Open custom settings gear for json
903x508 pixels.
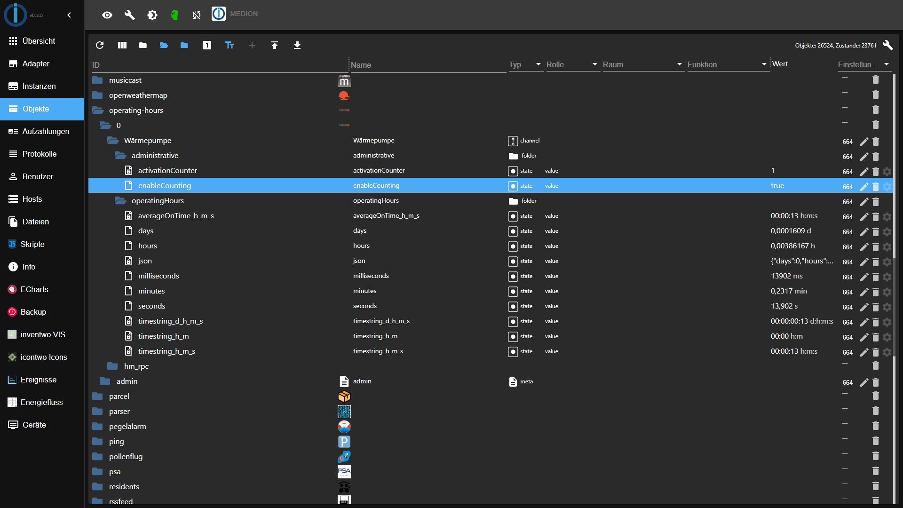887,262
